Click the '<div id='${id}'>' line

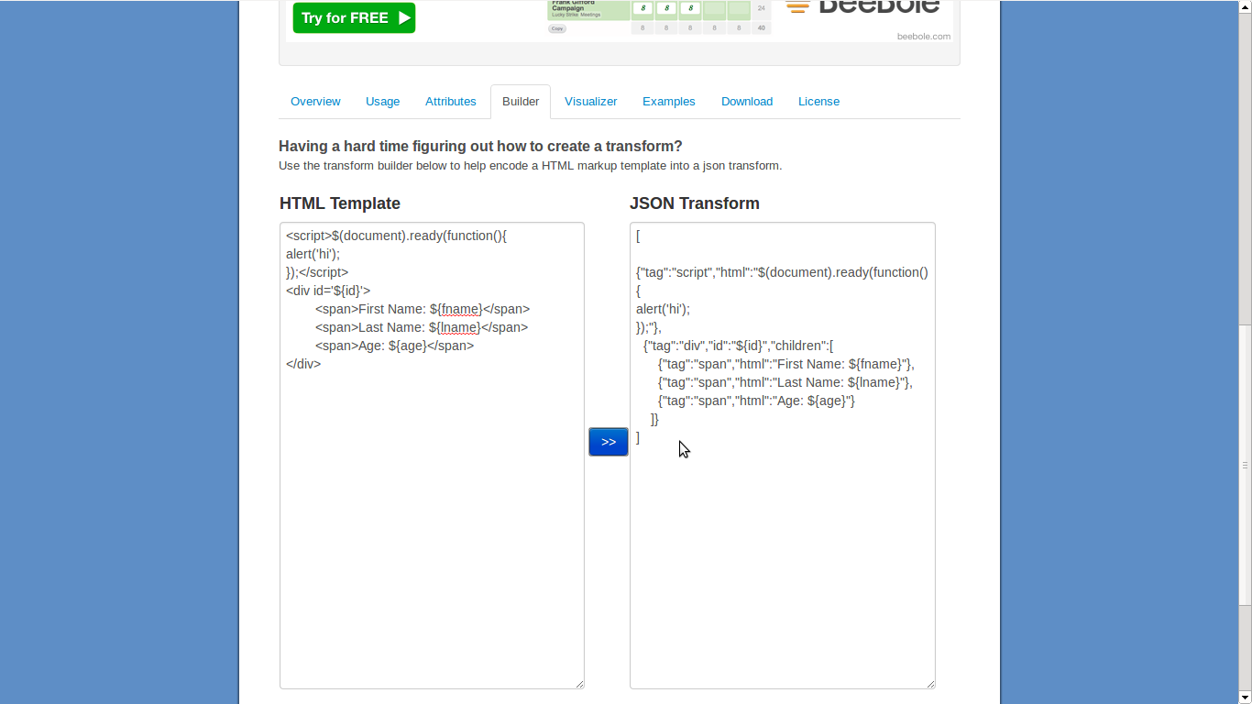tap(328, 291)
